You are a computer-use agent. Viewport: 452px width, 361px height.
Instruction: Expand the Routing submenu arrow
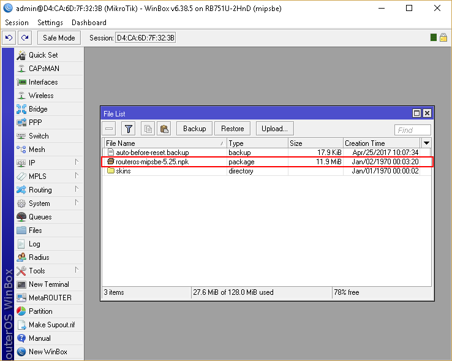(77, 189)
